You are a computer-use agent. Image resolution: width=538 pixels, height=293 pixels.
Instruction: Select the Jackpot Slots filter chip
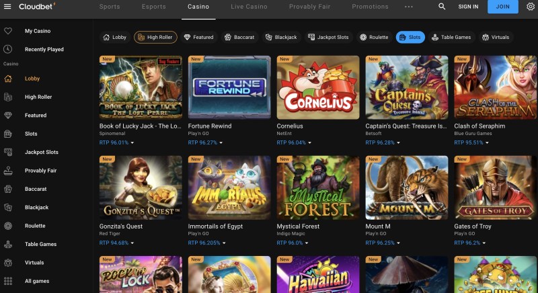click(x=328, y=38)
